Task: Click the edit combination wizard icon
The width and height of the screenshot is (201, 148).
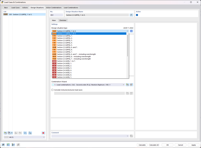Action: [x=131, y=85]
